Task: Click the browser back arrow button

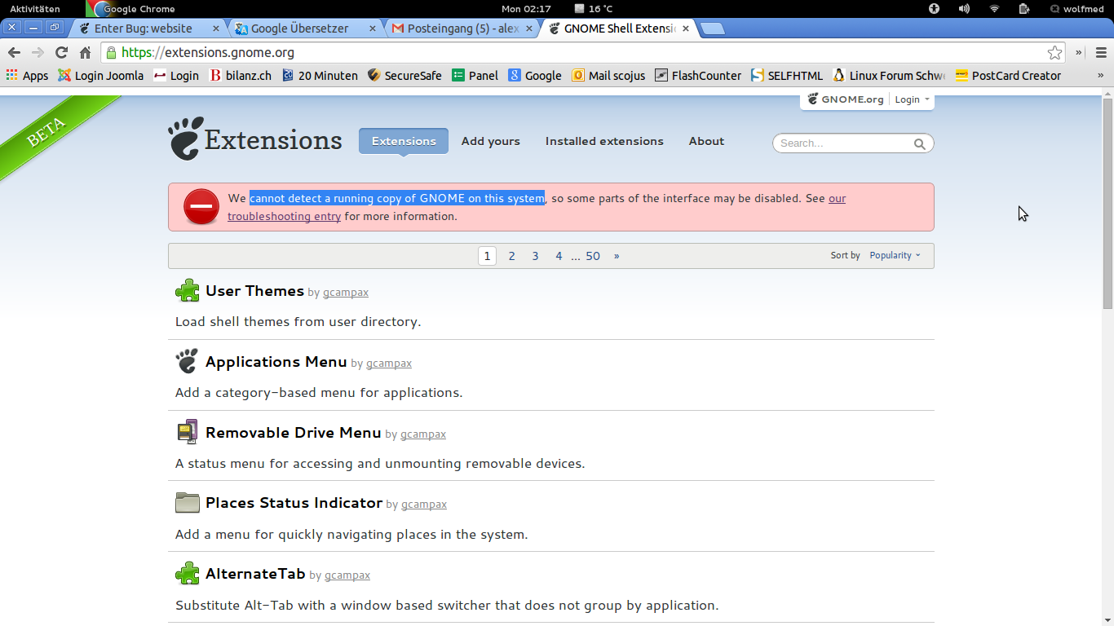Action: click(x=14, y=52)
